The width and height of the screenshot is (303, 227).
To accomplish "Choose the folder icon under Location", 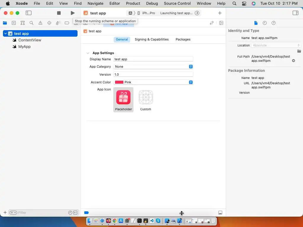I will pos(299,51).
